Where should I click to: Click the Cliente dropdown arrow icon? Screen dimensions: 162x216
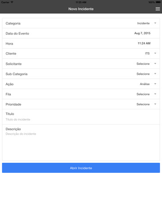click(x=155, y=53)
